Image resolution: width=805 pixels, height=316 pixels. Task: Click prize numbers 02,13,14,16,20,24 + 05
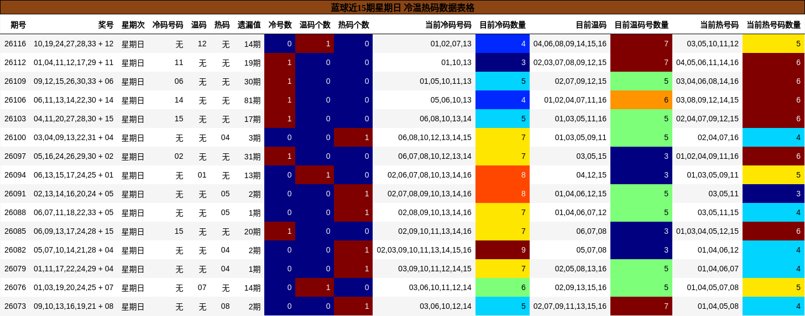coord(74,194)
